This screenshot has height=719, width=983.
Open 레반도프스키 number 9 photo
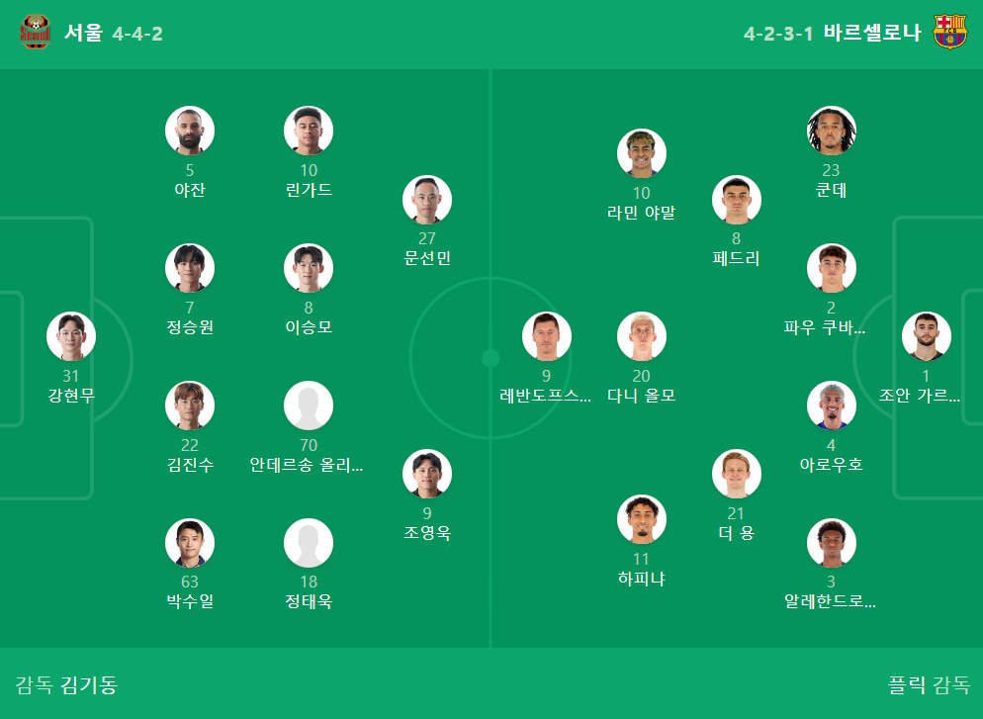(x=547, y=336)
